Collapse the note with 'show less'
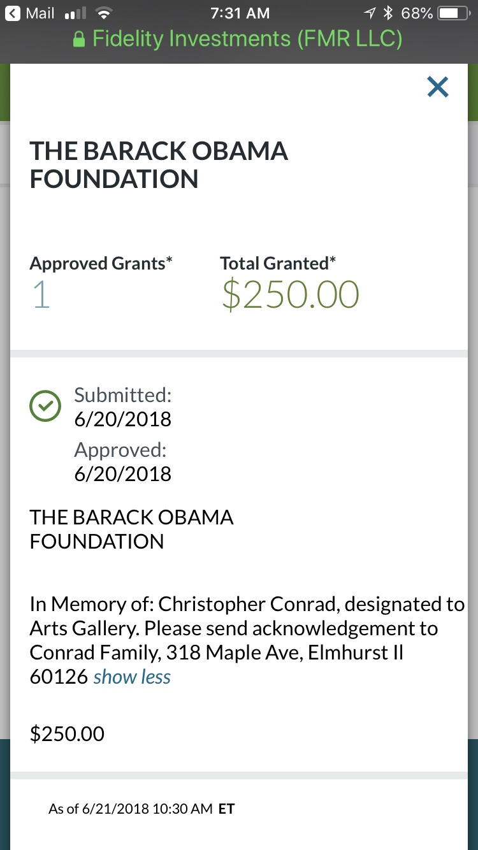 pos(132,677)
